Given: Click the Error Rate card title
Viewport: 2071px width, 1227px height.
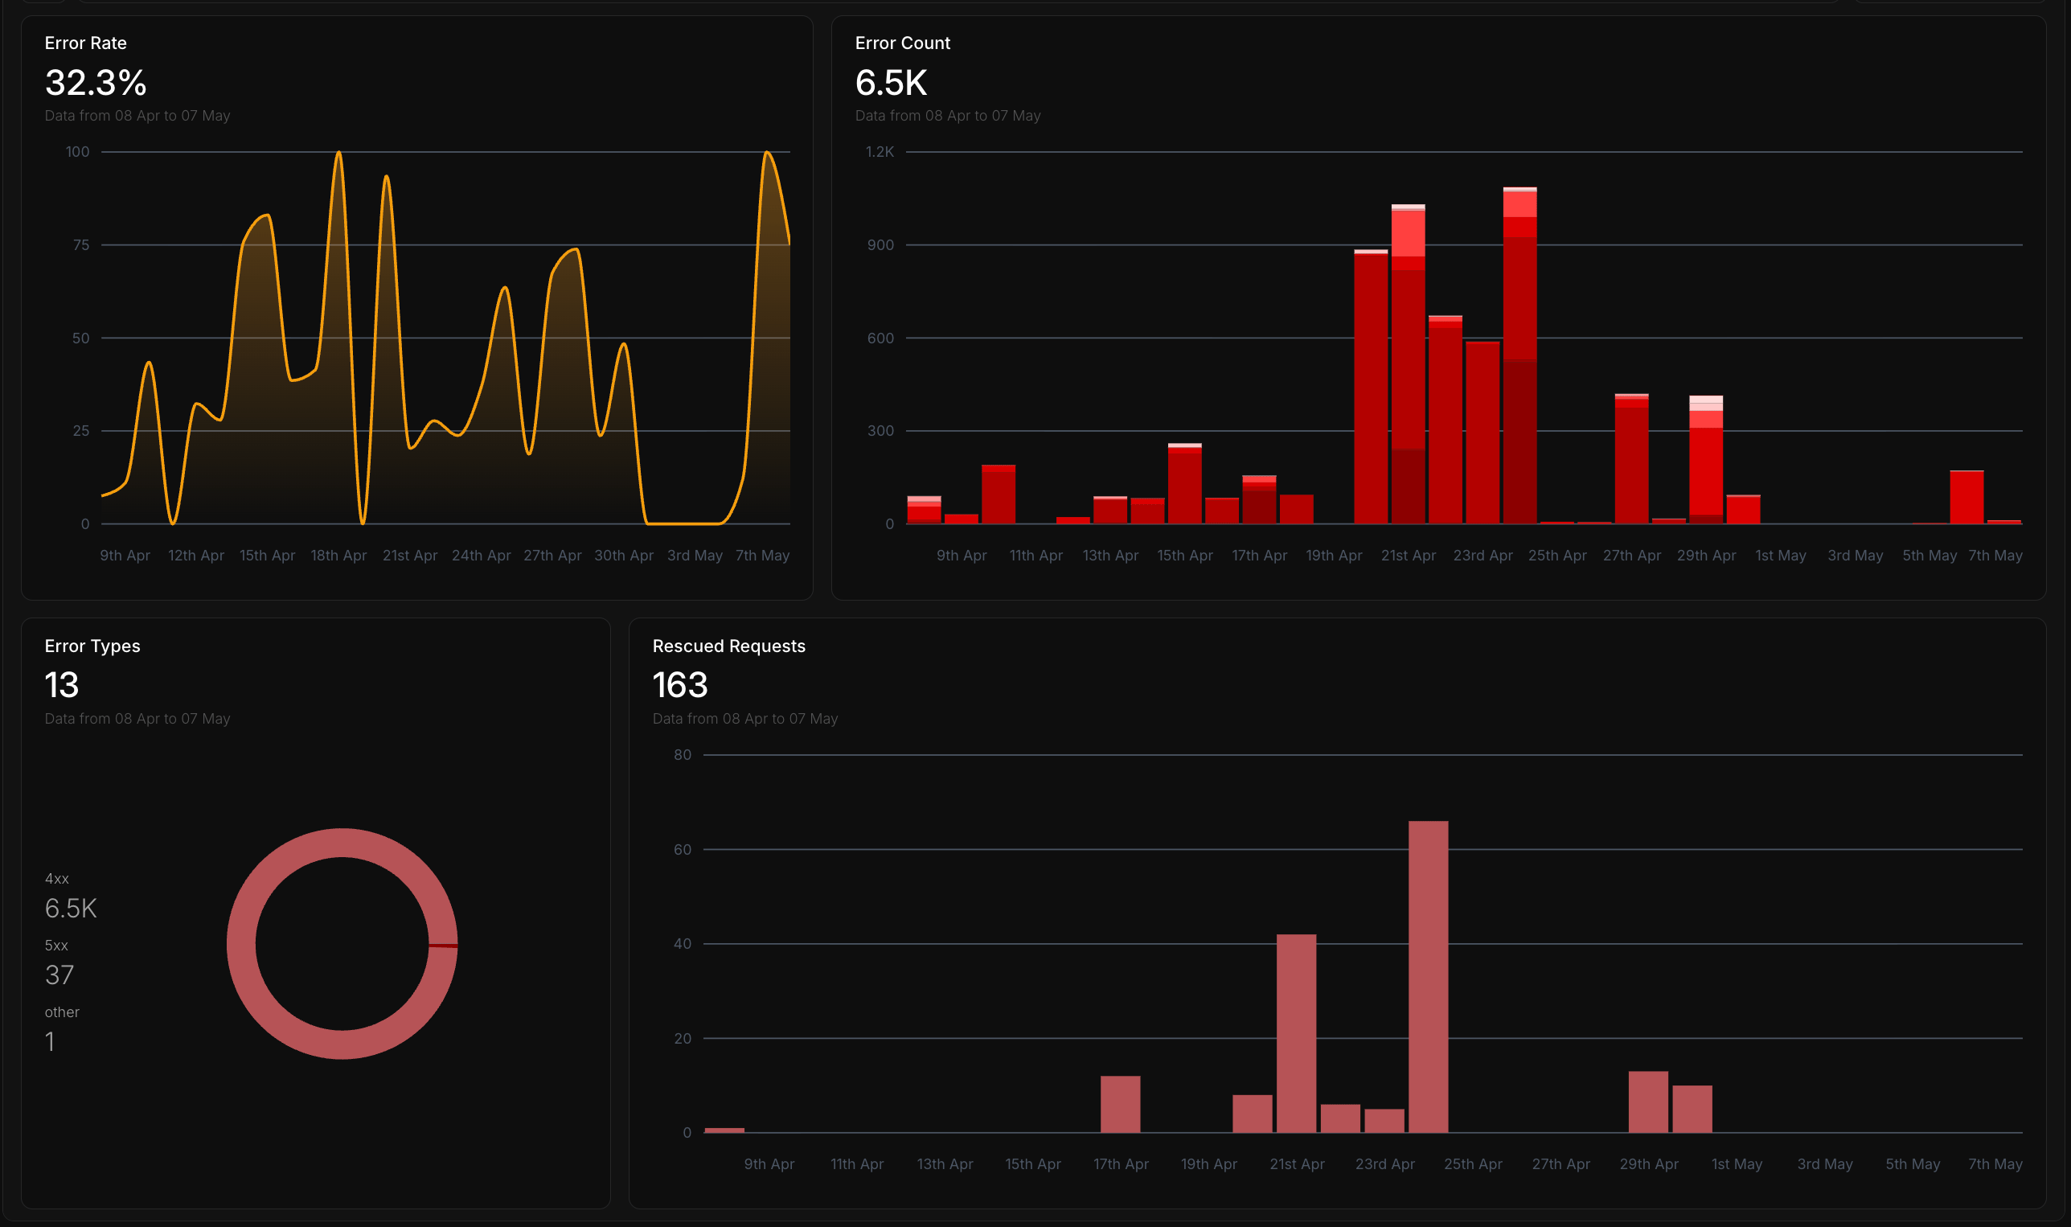Looking at the screenshot, I should (86, 43).
